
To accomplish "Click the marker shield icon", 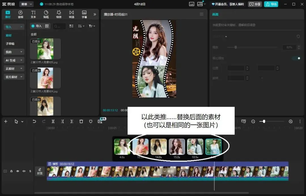I will [x=91, y=121].
